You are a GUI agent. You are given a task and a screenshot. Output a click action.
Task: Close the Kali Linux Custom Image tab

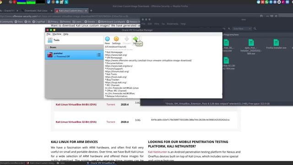[86, 11]
